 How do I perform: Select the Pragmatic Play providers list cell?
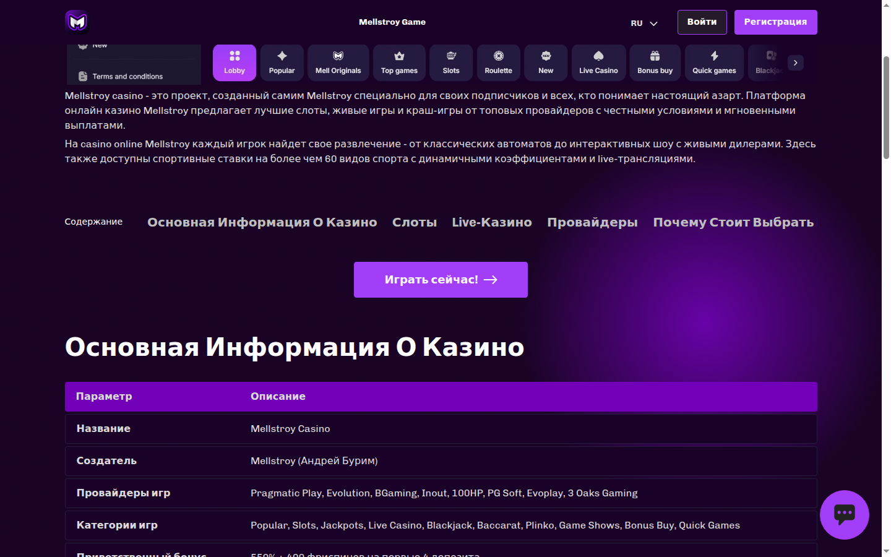[x=444, y=493]
